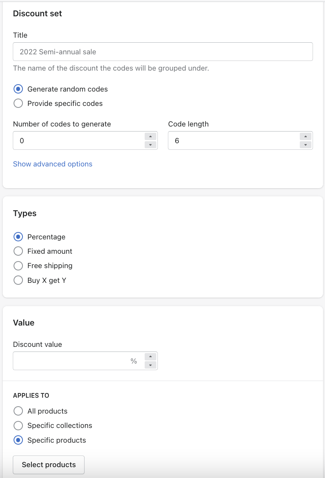The width and height of the screenshot is (325, 478).
Task: Apply discount to Specific collections
Action: click(x=18, y=426)
